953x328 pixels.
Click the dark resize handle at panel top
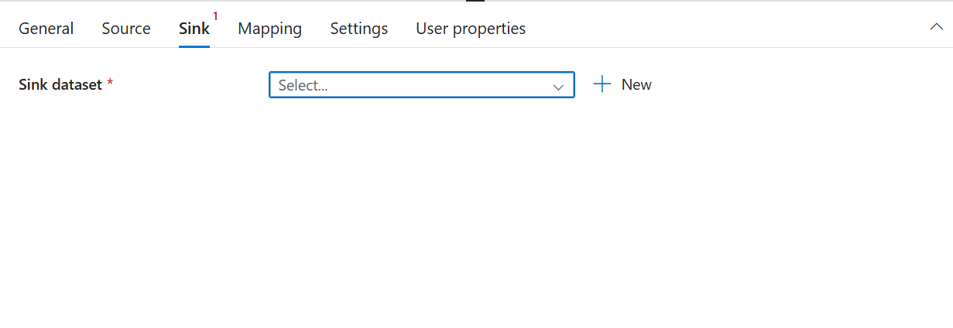click(x=475, y=1)
